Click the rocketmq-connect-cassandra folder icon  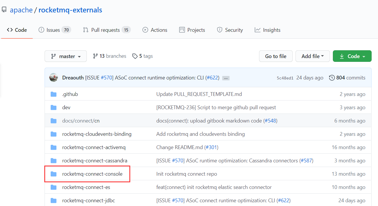54,161
